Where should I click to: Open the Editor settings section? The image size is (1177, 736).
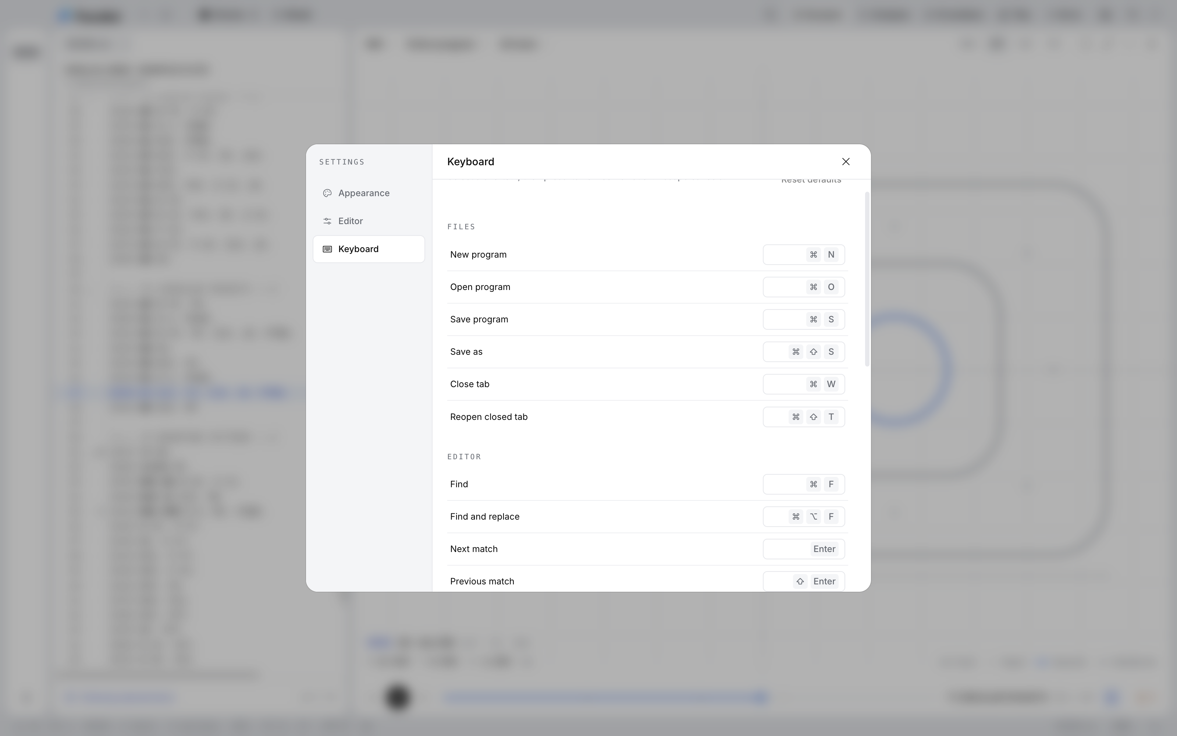(369, 221)
